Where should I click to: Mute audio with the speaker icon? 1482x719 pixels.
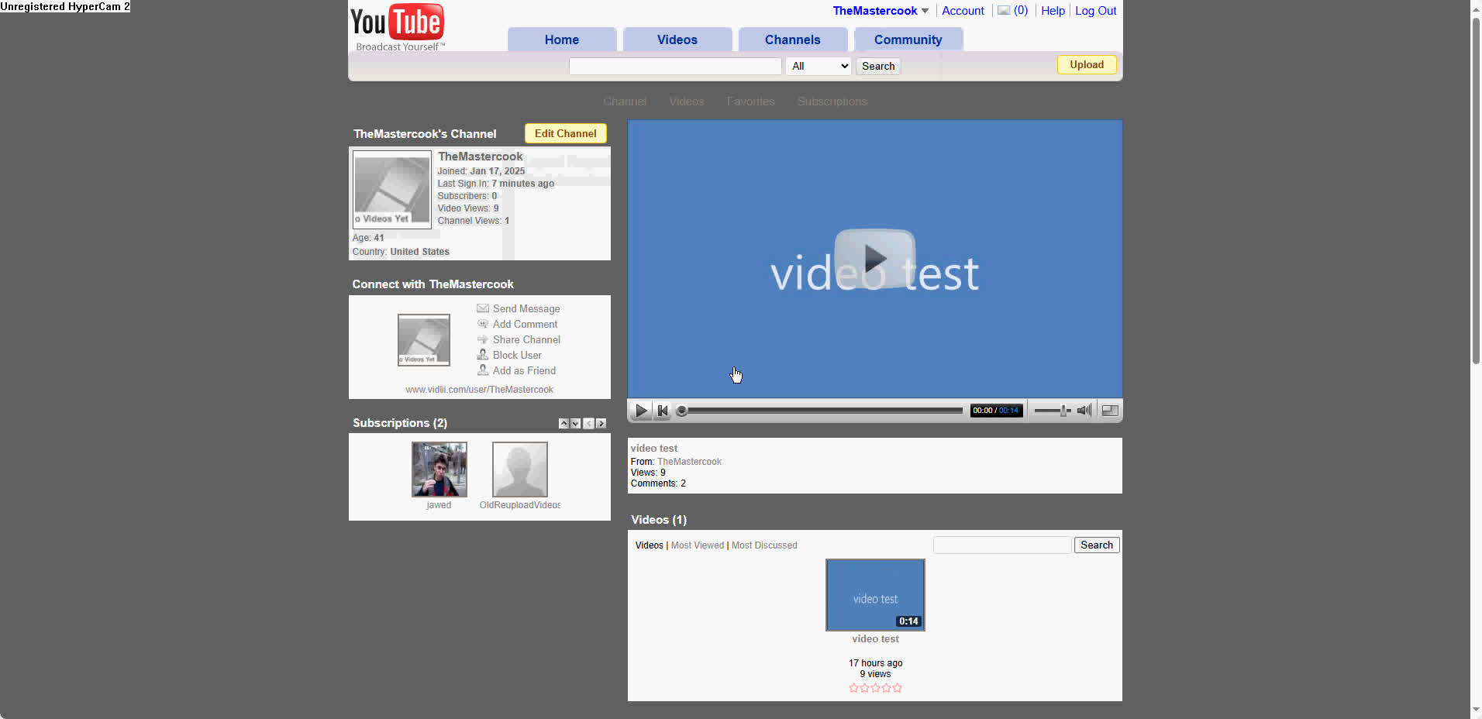1084,411
